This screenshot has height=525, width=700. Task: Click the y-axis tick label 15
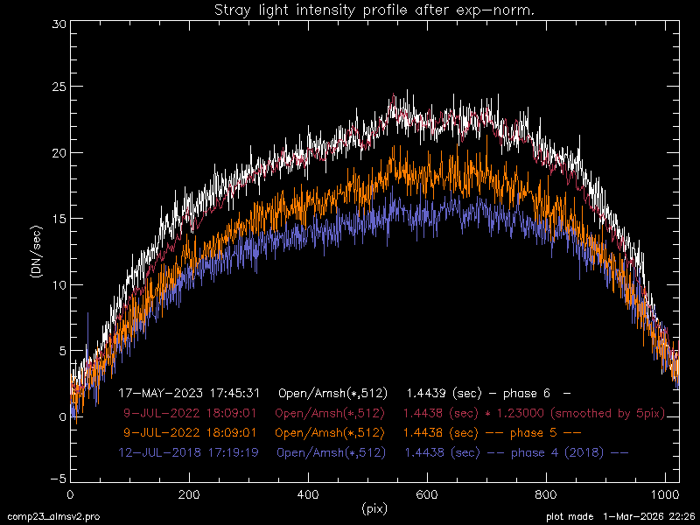tap(58, 219)
